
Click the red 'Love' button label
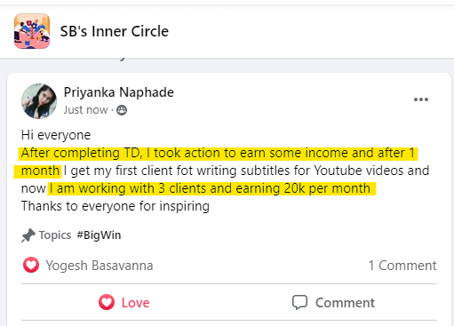(x=136, y=303)
